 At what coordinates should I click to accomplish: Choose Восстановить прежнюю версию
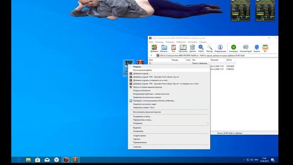pyautogui.click(x=169, y=112)
